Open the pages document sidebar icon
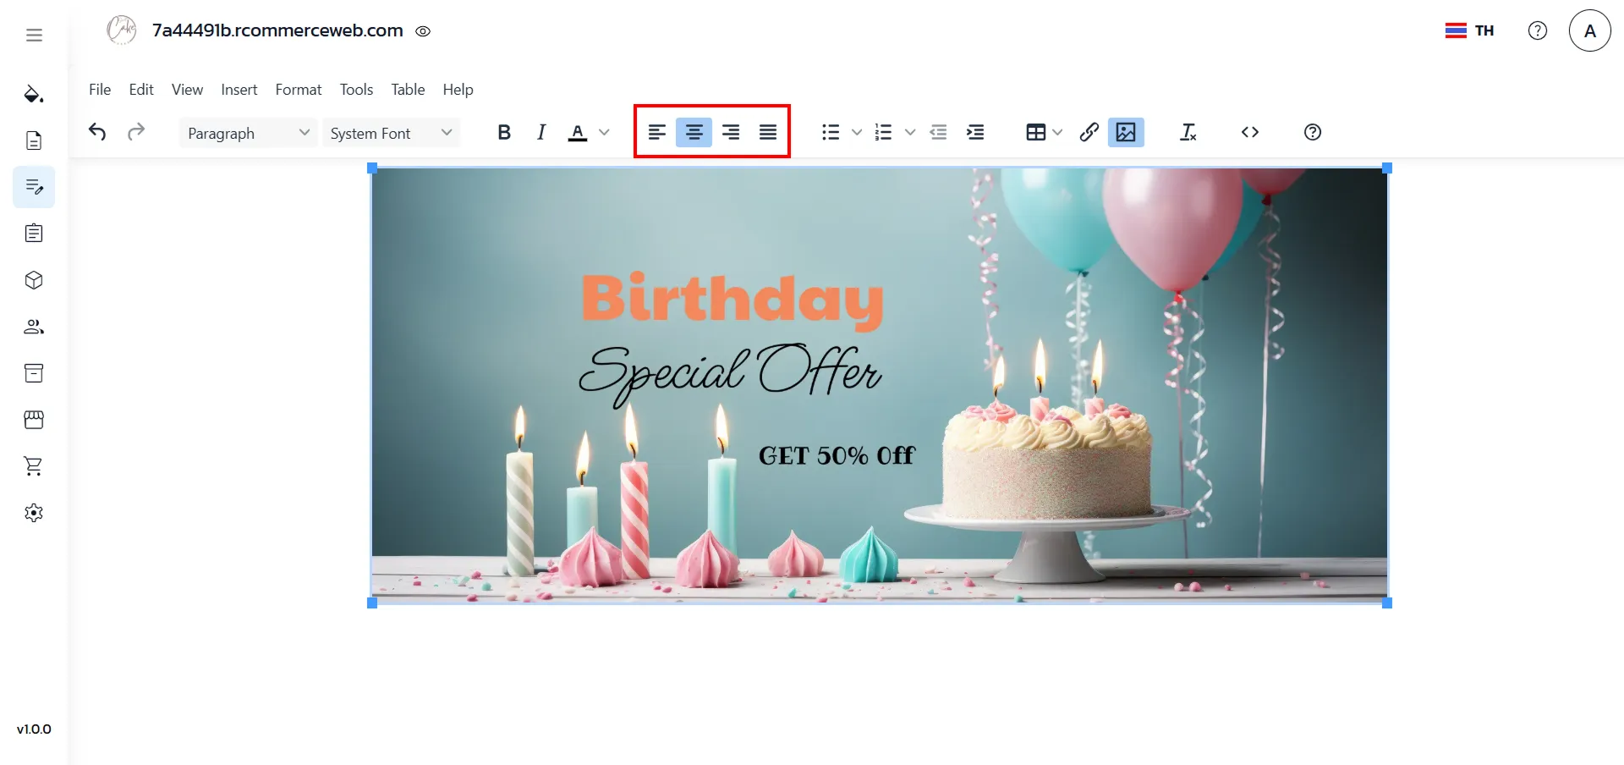Image resolution: width=1624 pixels, height=765 pixels. 34,140
